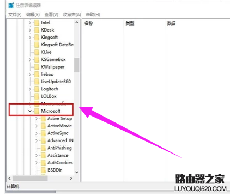The image size is (230, 196).
Task: Expand the Active Setup subkey
Action: click(x=37, y=119)
